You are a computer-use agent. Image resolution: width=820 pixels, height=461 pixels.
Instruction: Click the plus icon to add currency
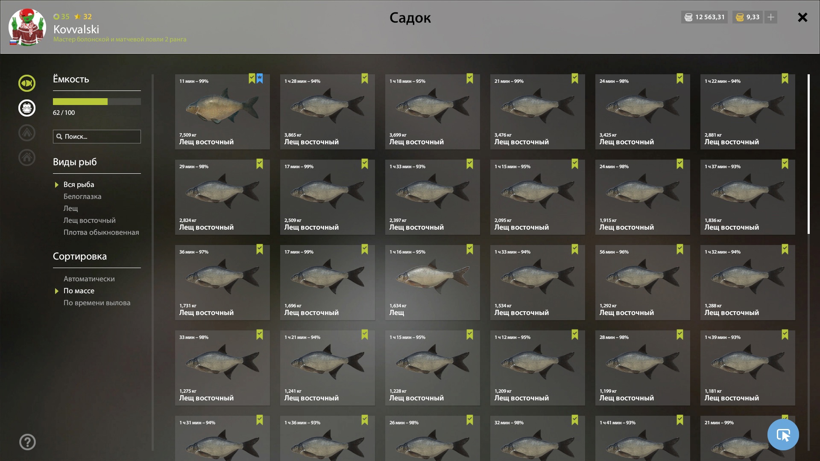click(x=771, y=17)
